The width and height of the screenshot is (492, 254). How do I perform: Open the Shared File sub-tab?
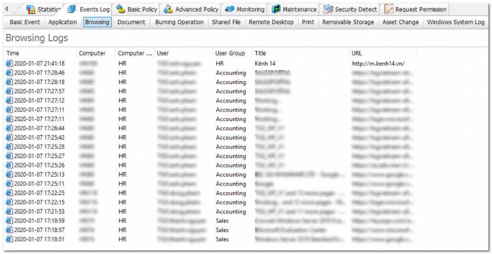(226, 22)
